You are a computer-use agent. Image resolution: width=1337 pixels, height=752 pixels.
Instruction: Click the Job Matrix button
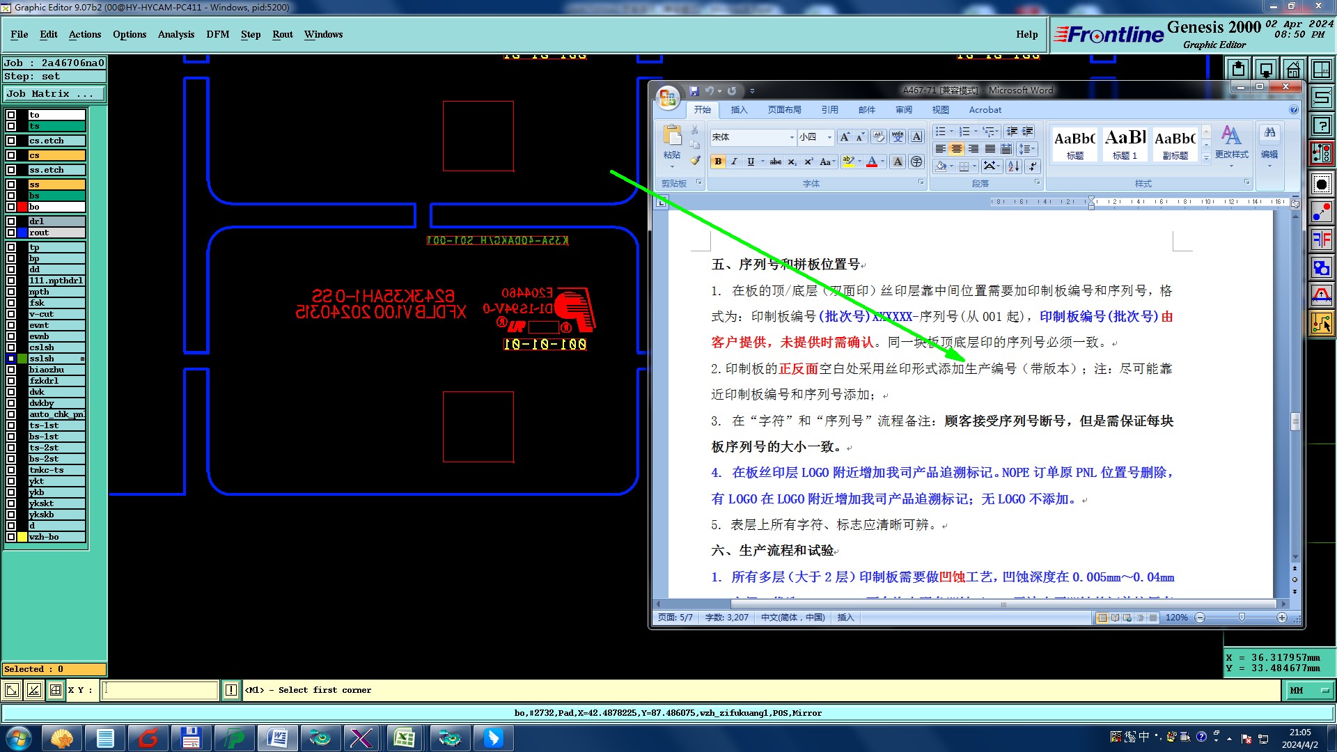point(54,93)
